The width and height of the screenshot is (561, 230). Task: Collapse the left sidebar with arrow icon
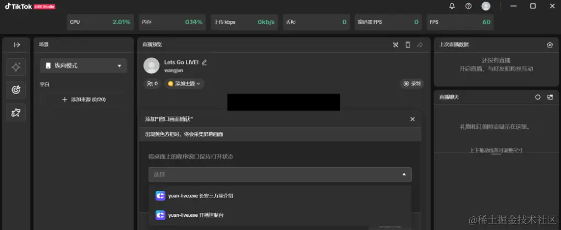point(17,45)
